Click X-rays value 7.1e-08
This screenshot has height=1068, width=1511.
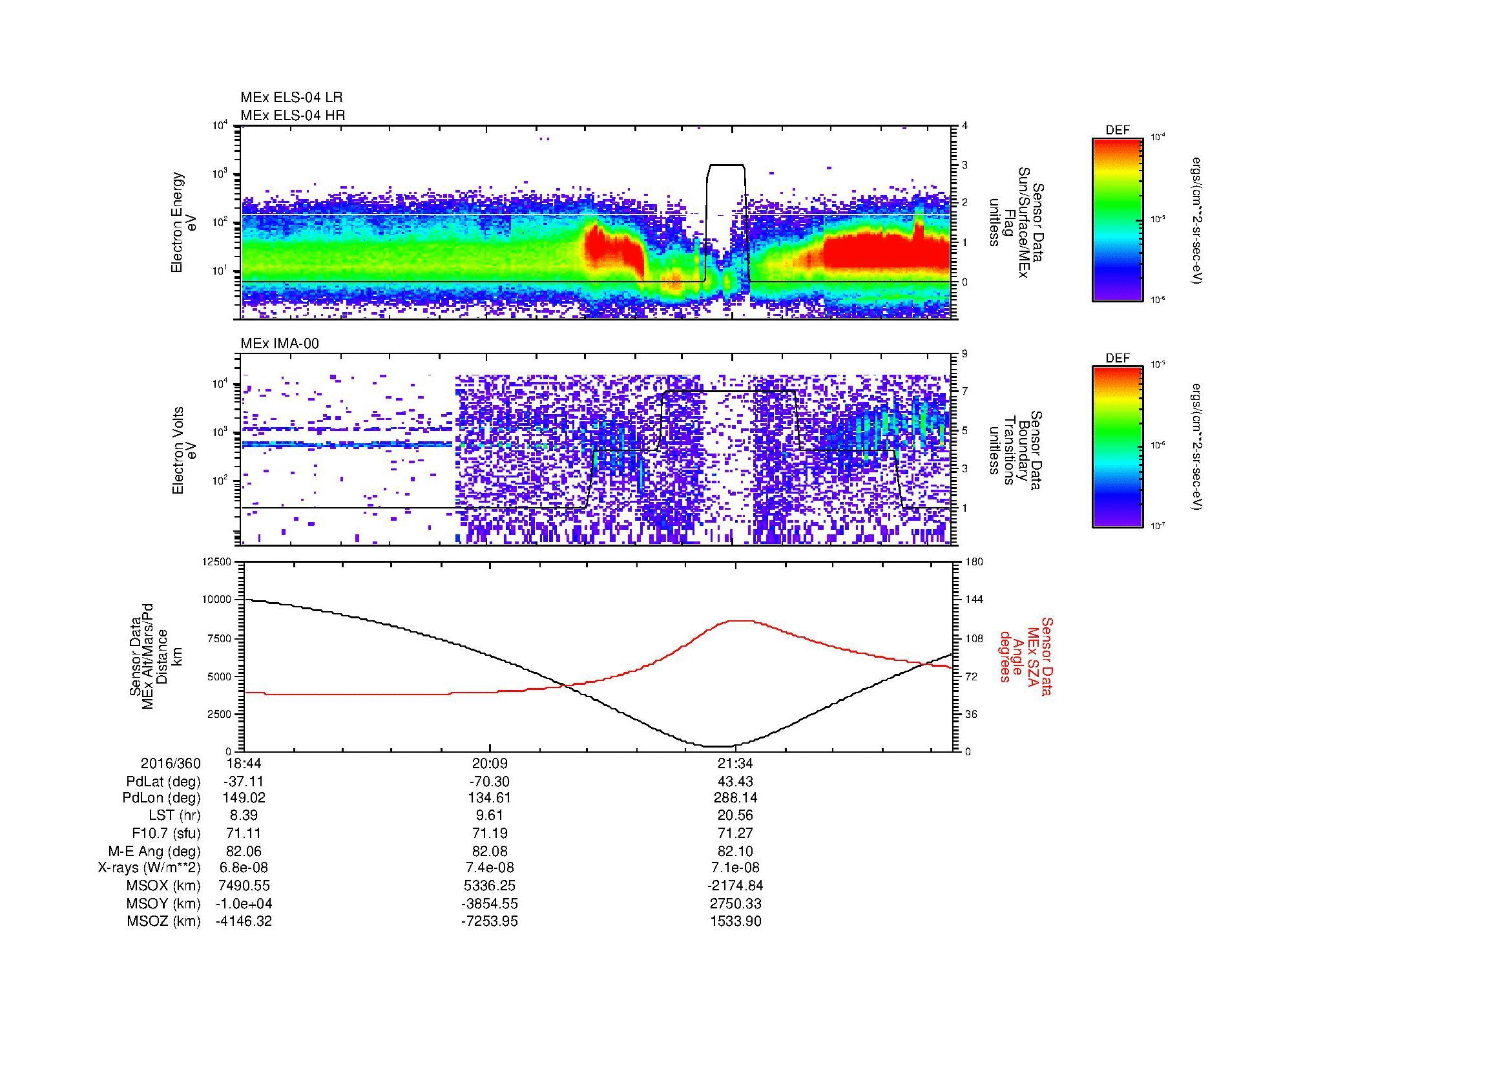click(x=736, y=868)
